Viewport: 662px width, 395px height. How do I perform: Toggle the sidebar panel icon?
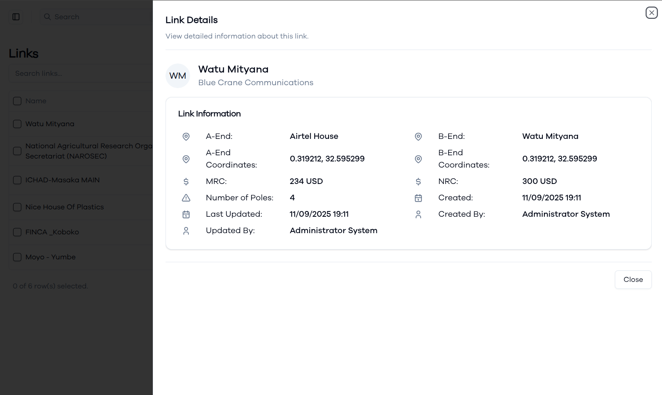(x=16, y=17)
